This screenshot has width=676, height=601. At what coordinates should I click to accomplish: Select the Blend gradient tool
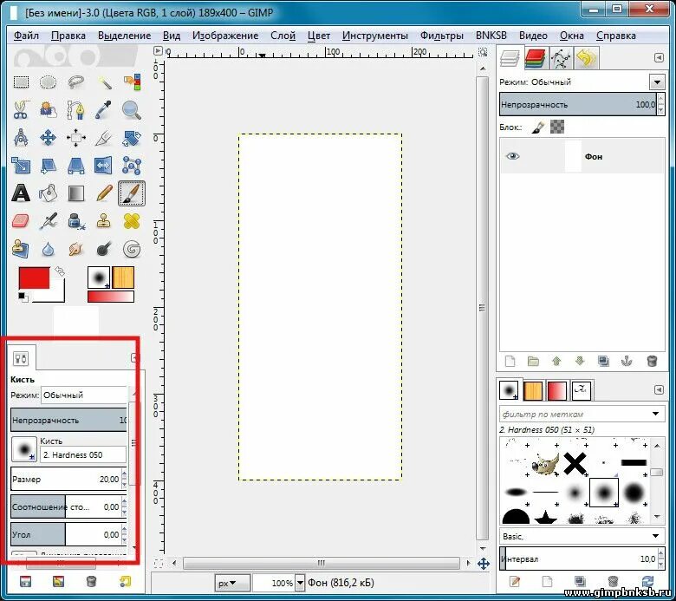coord(76,193)
